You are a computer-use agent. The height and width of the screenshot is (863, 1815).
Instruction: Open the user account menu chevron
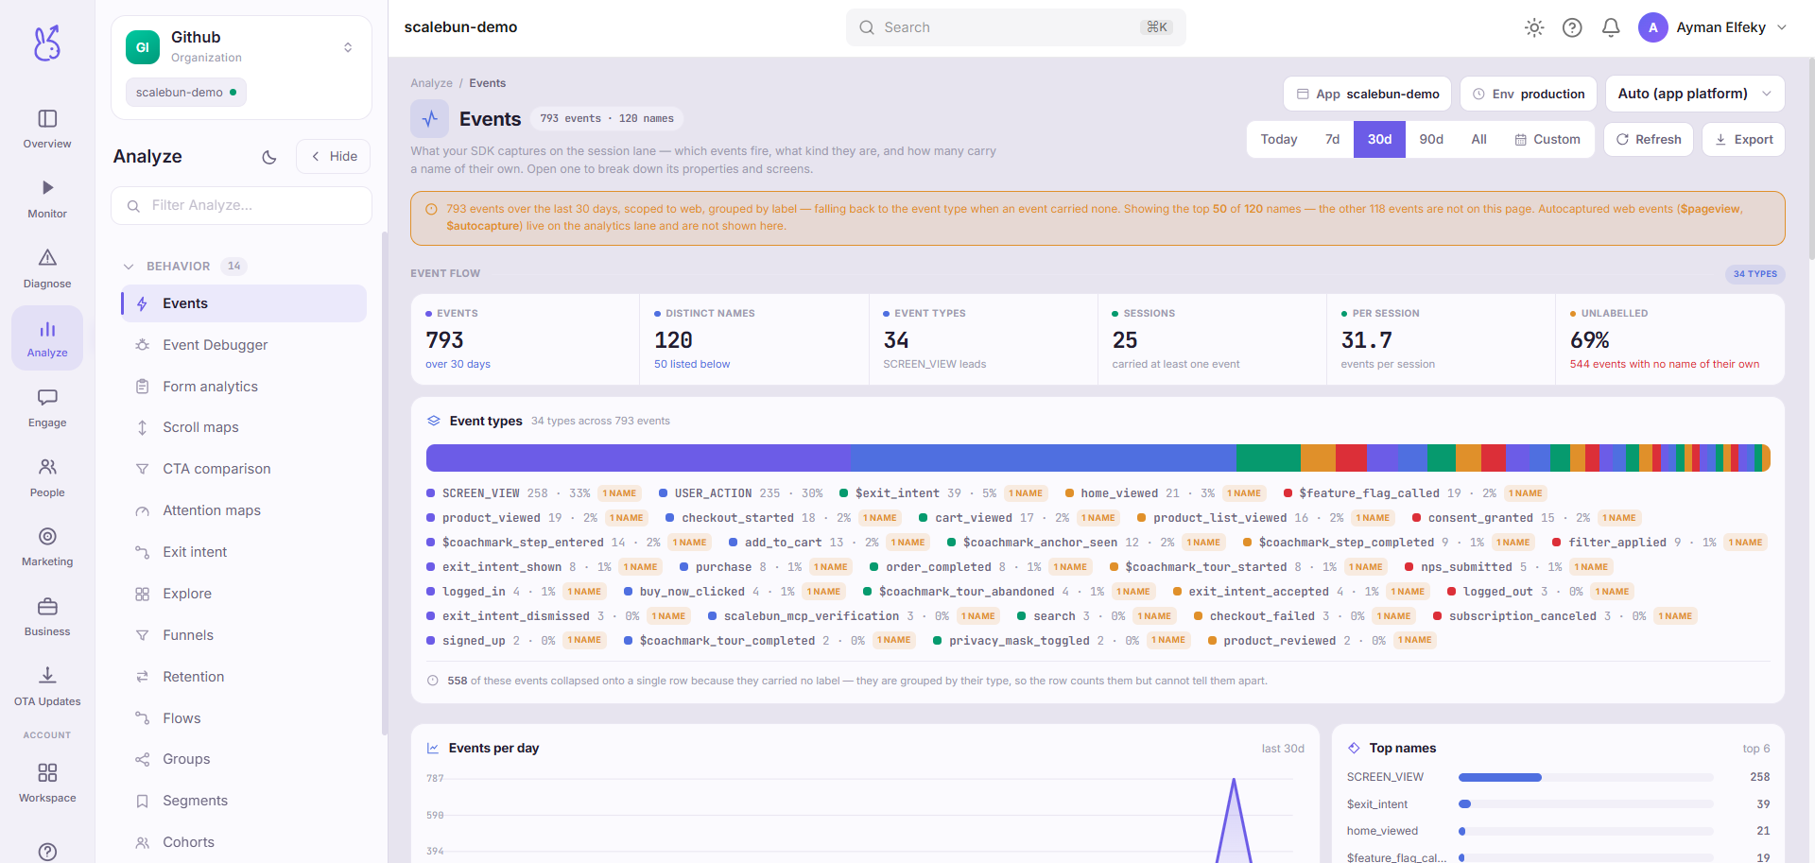(x=1782, y=27)
